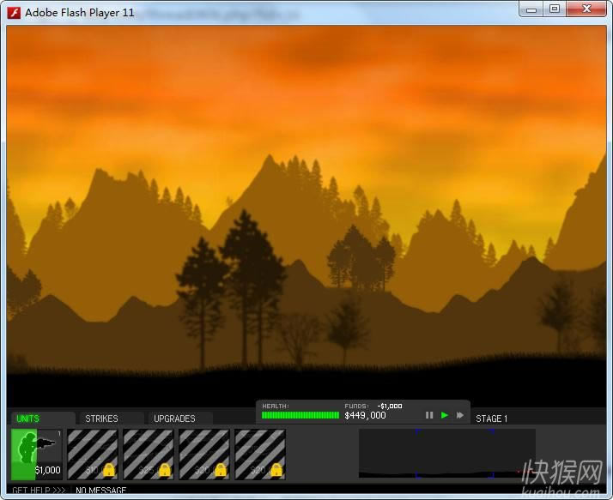Click the first locked unit slot
The height and width of the screenshot is (500, 613).
tap(92, 455)
